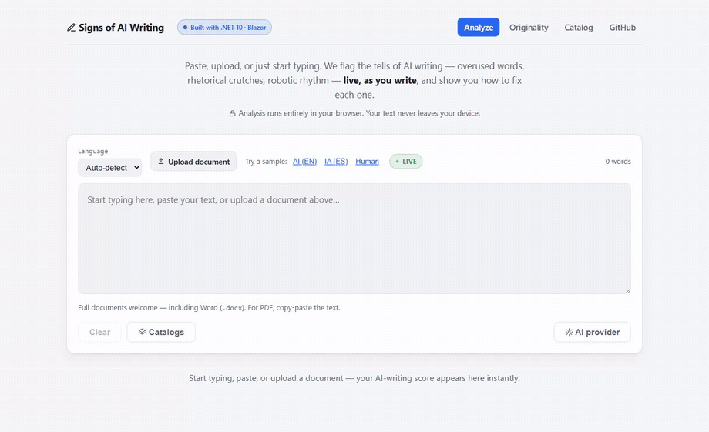The height and width of the screenshot is (432, 709).
Task: Load the AI (EN) sample text
Action: [304, 161]
